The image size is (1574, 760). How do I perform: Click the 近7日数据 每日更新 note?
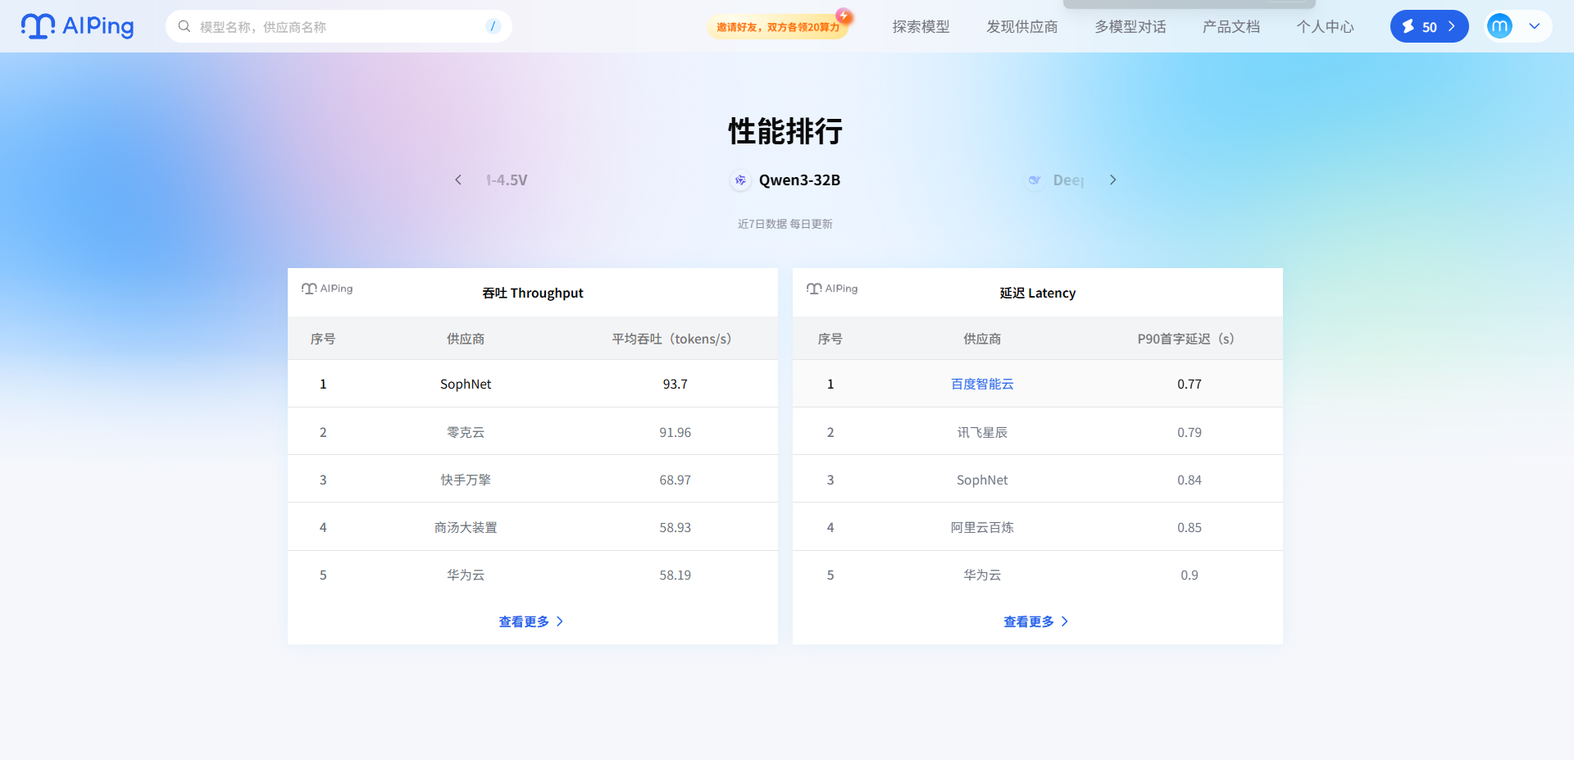tap(785, 224)
